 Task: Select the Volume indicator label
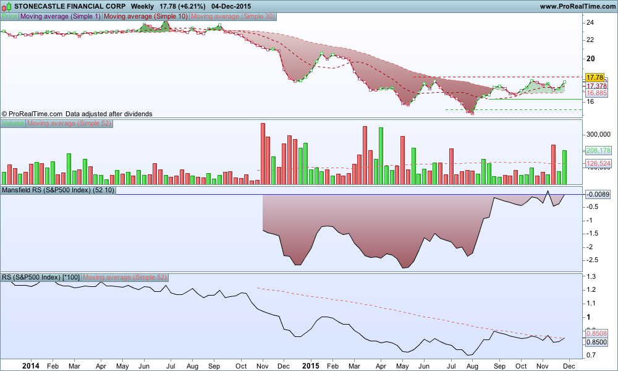click(x=13, y=124)
